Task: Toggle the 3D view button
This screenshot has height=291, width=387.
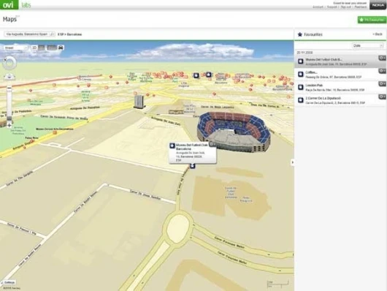Action: click(x=34, y=48)
